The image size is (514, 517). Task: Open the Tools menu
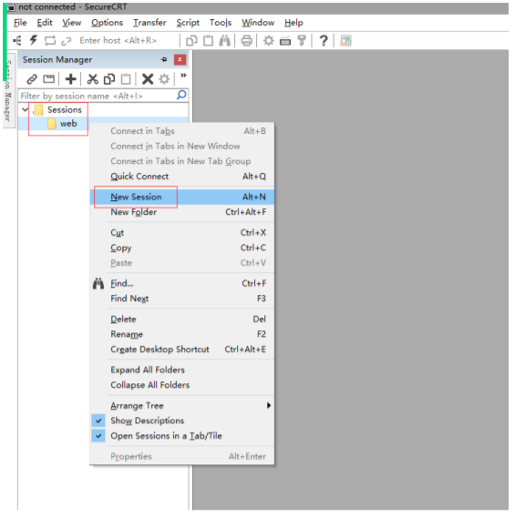coord(221,23)
